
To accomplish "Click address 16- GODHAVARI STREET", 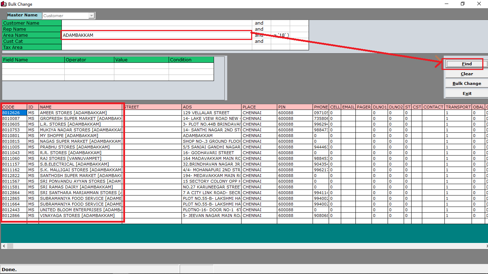I will [x=211, y=153].
